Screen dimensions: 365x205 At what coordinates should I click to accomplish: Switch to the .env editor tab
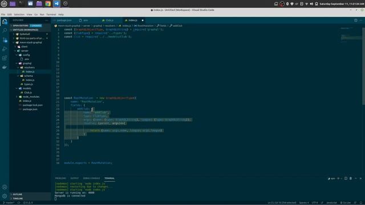pos(85,20)
